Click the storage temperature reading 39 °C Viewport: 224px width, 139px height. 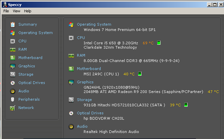coord(175,105)
